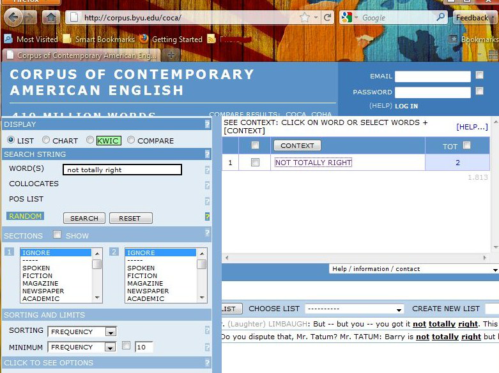
Task: Check the box for NOT TOTALLY RIGHT row
Action: tap(255, 163)
